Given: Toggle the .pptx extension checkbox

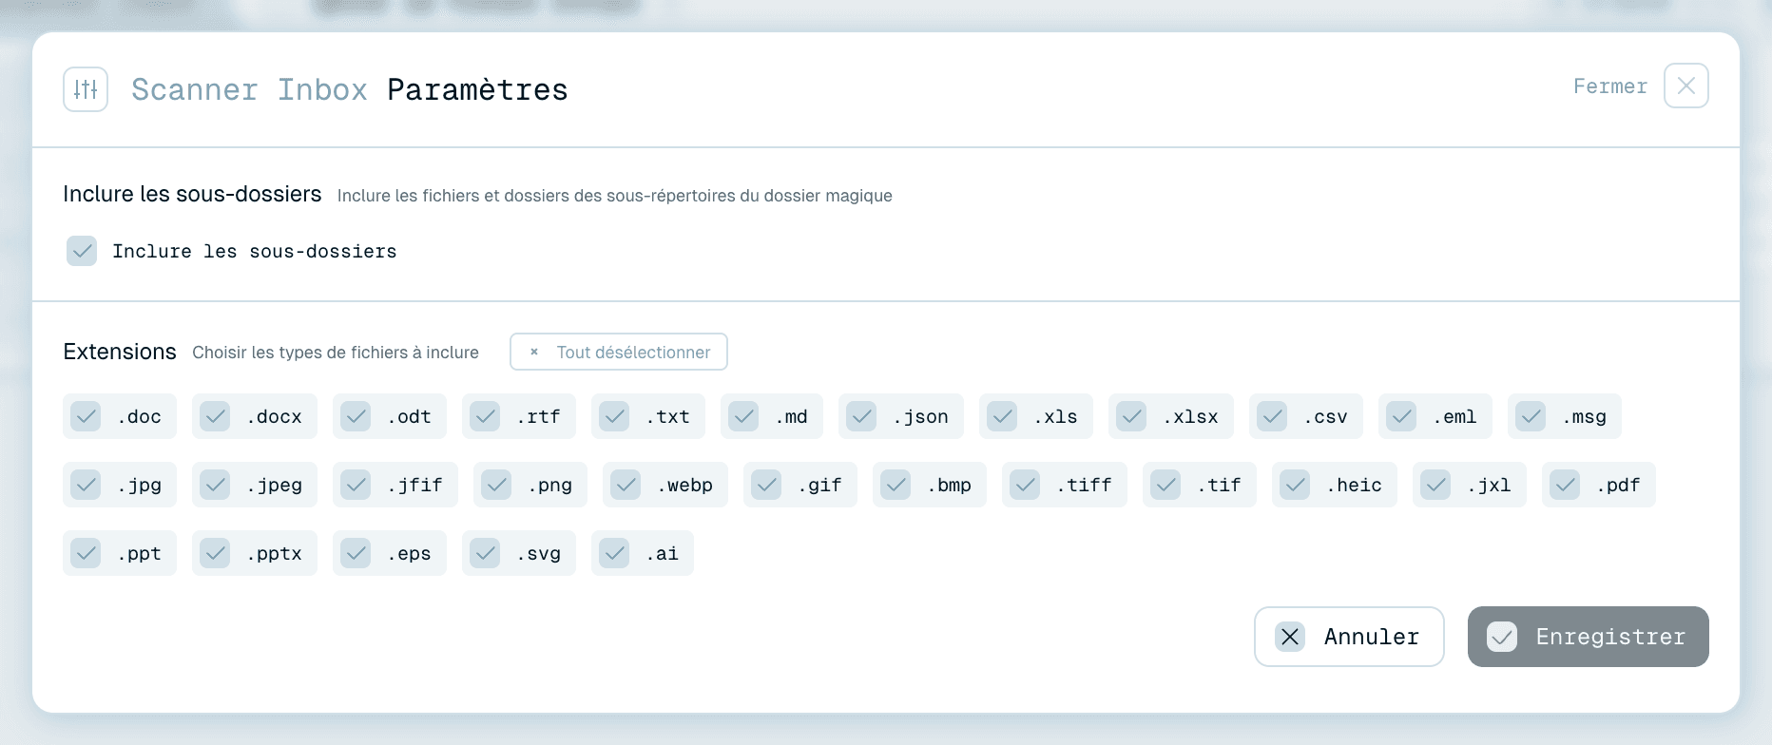Looking at the screenshot, I should pos(215,553).
